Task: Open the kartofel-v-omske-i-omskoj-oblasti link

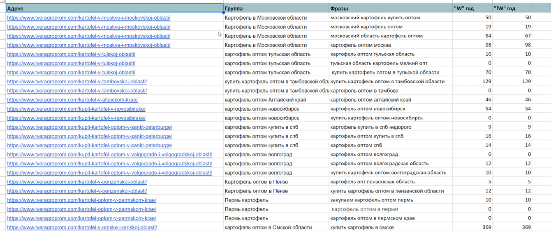Action: [x=82, y=227]
